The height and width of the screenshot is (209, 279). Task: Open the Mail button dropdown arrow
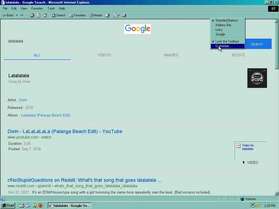(119, 15)
